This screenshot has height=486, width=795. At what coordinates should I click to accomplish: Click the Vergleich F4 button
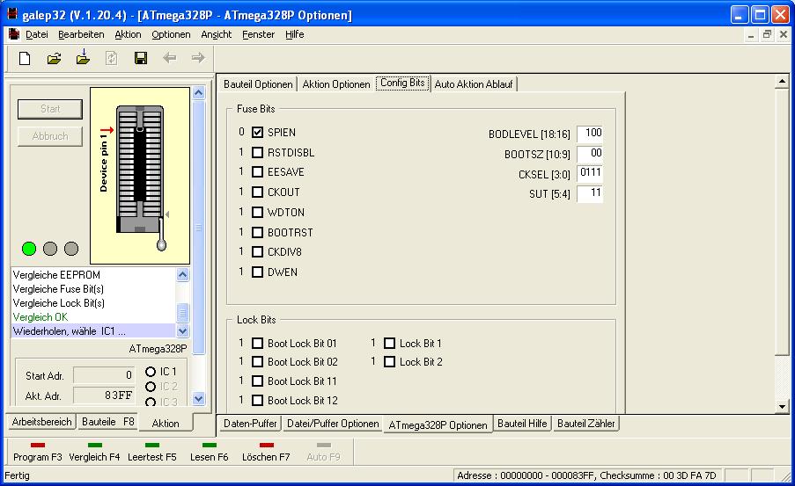(x=94, y=452)
